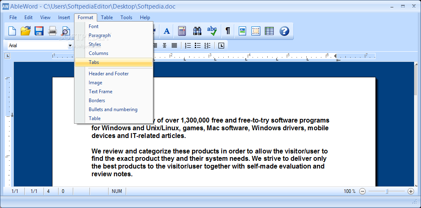Choose Borders from the Format menu
Screen dimensions: 421x208
tap(113, 100)
